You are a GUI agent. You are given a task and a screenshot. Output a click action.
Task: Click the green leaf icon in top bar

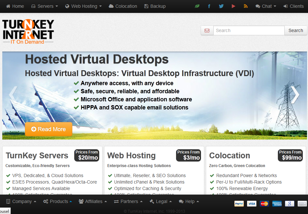[197, 6]
